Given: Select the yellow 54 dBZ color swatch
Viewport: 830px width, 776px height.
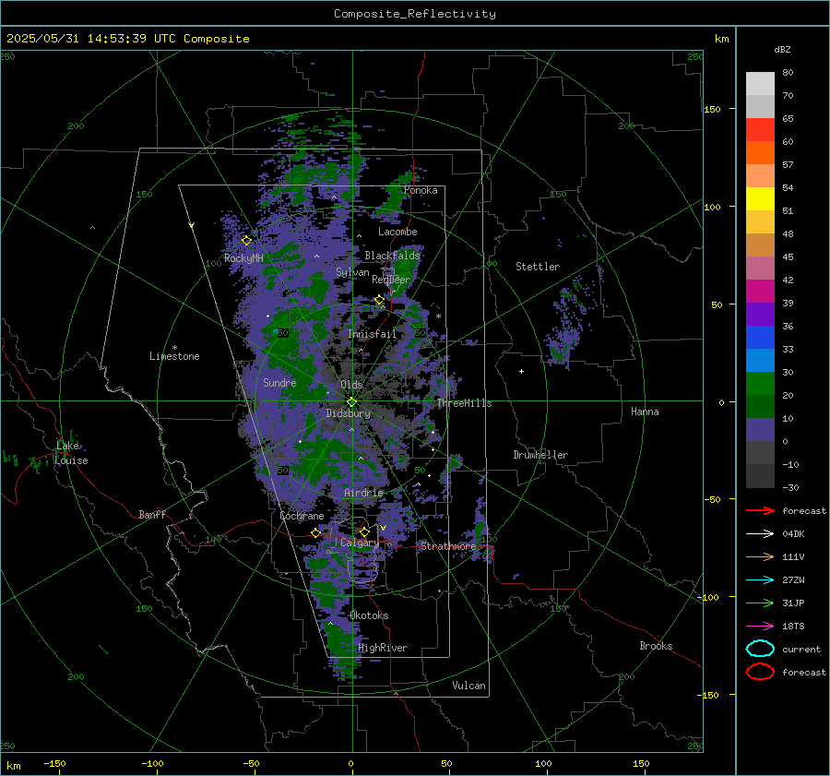Looking at the screenshot, I should 760,198.
